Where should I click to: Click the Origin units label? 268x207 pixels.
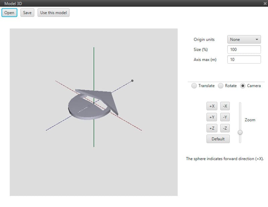[204, 39]
